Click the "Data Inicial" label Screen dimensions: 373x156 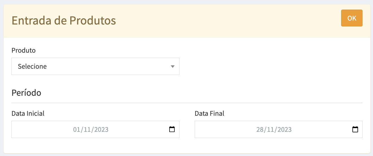pyautogui.click(x=28, y=113)
